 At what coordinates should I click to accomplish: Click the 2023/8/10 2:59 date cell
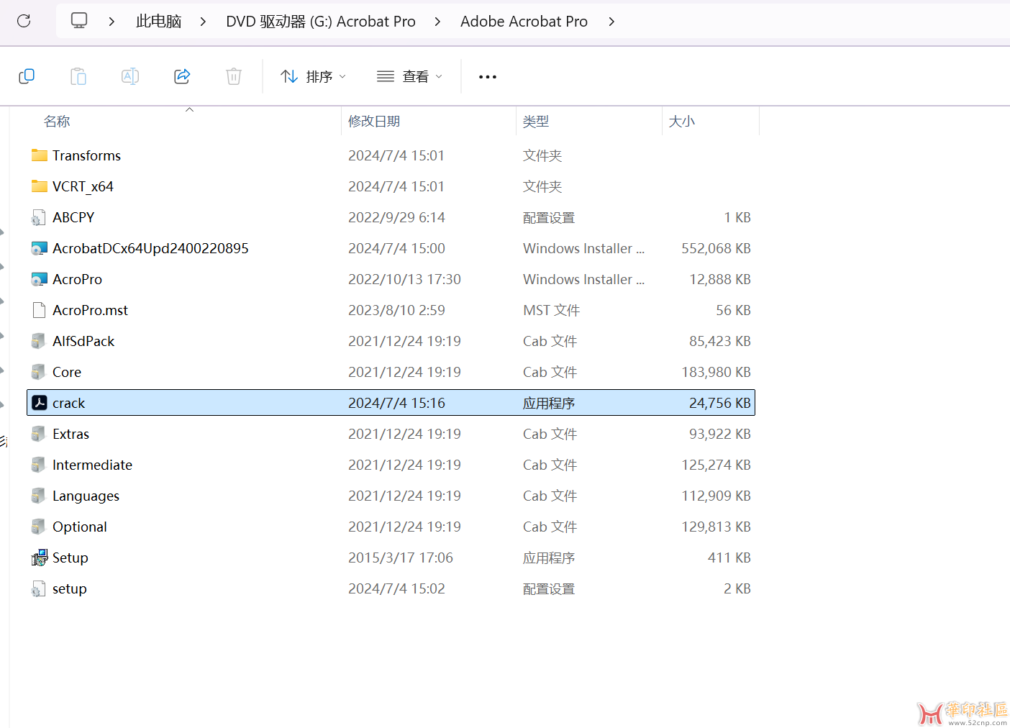coord(396,310)
